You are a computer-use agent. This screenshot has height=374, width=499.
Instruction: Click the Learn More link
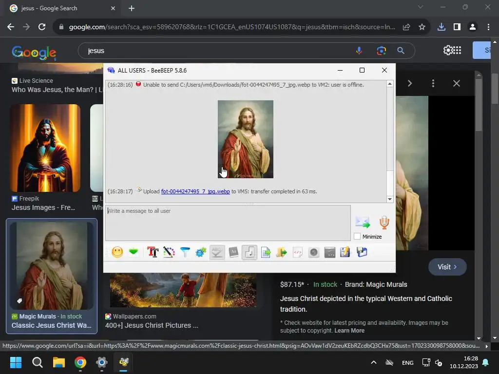(349, 331)
